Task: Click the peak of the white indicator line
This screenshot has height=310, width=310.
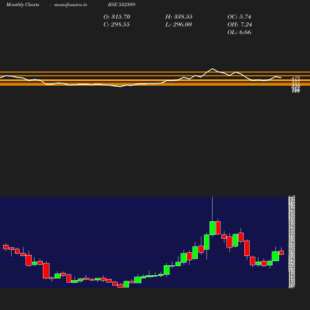Action: 213,69
